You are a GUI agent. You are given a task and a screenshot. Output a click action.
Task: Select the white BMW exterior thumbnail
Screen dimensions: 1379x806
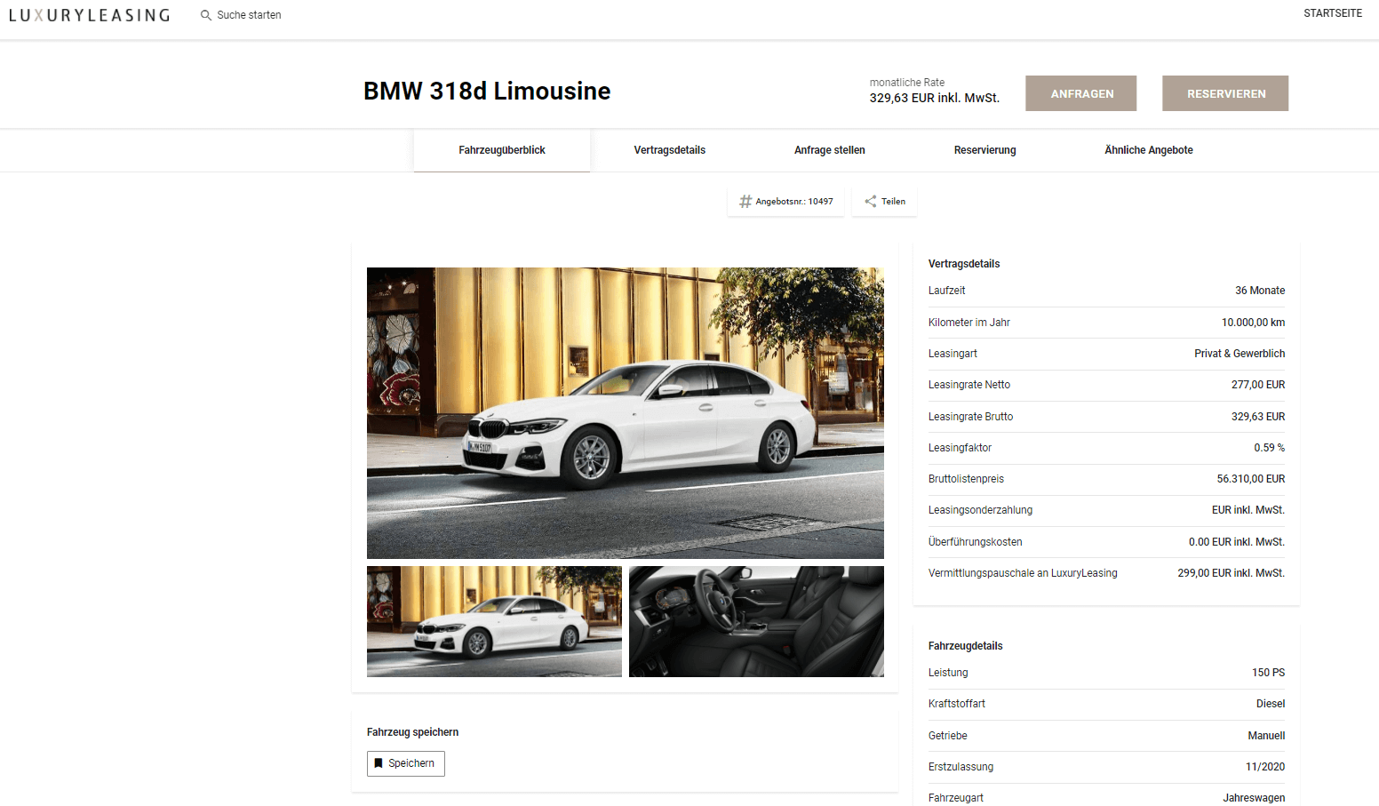(x=494, y=621)
